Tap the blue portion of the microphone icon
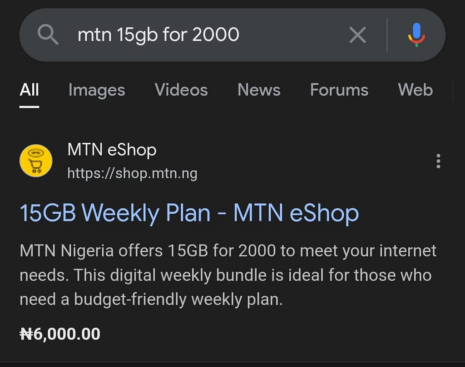 [416, 30]
